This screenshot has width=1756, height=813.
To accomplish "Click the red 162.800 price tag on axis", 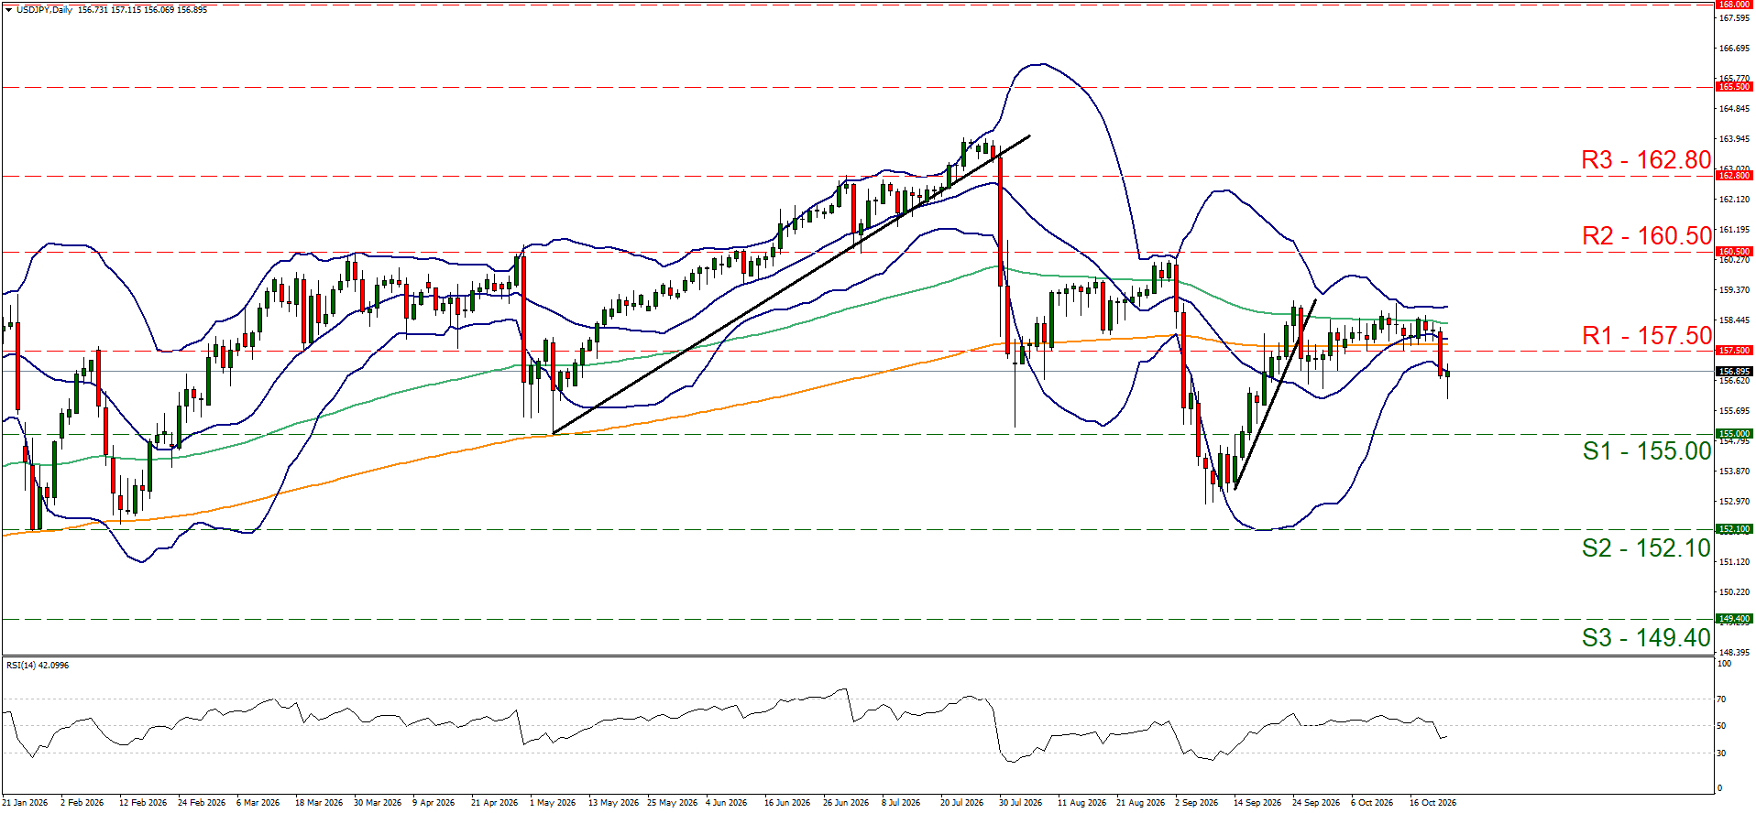I will click(x=1734, y=175).
